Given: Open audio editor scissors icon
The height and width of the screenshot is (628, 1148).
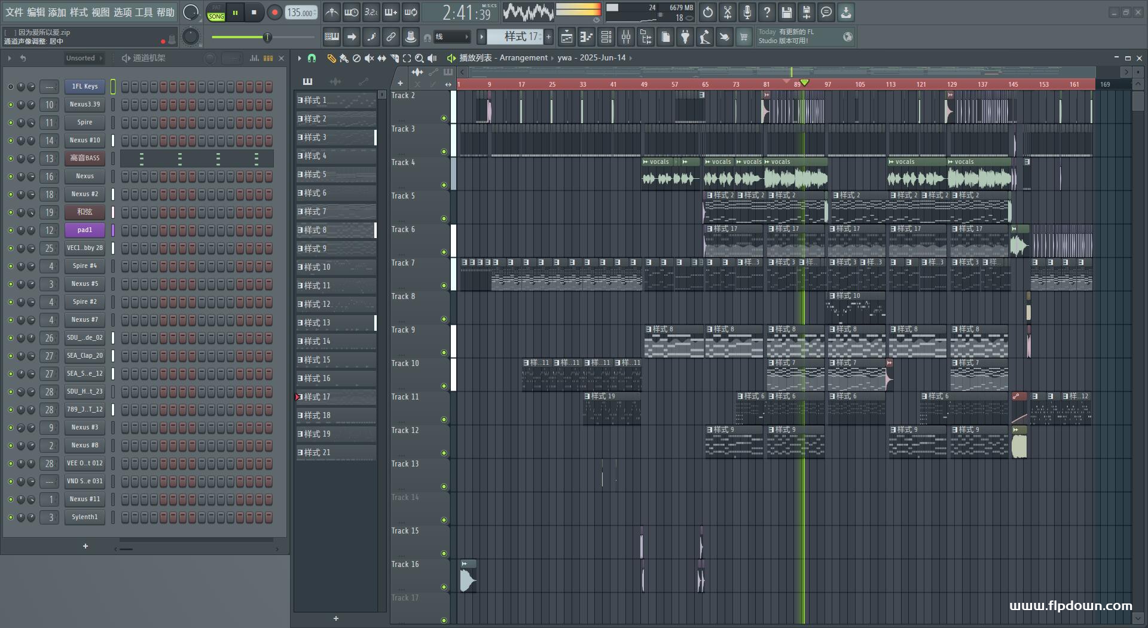Looking at the screenshot, I should (x=728, y=12).
